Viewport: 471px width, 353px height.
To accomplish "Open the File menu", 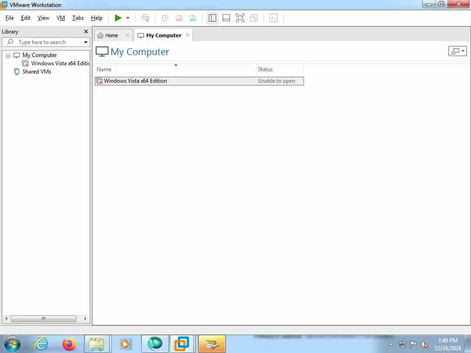I will click(x=10, y=18).
